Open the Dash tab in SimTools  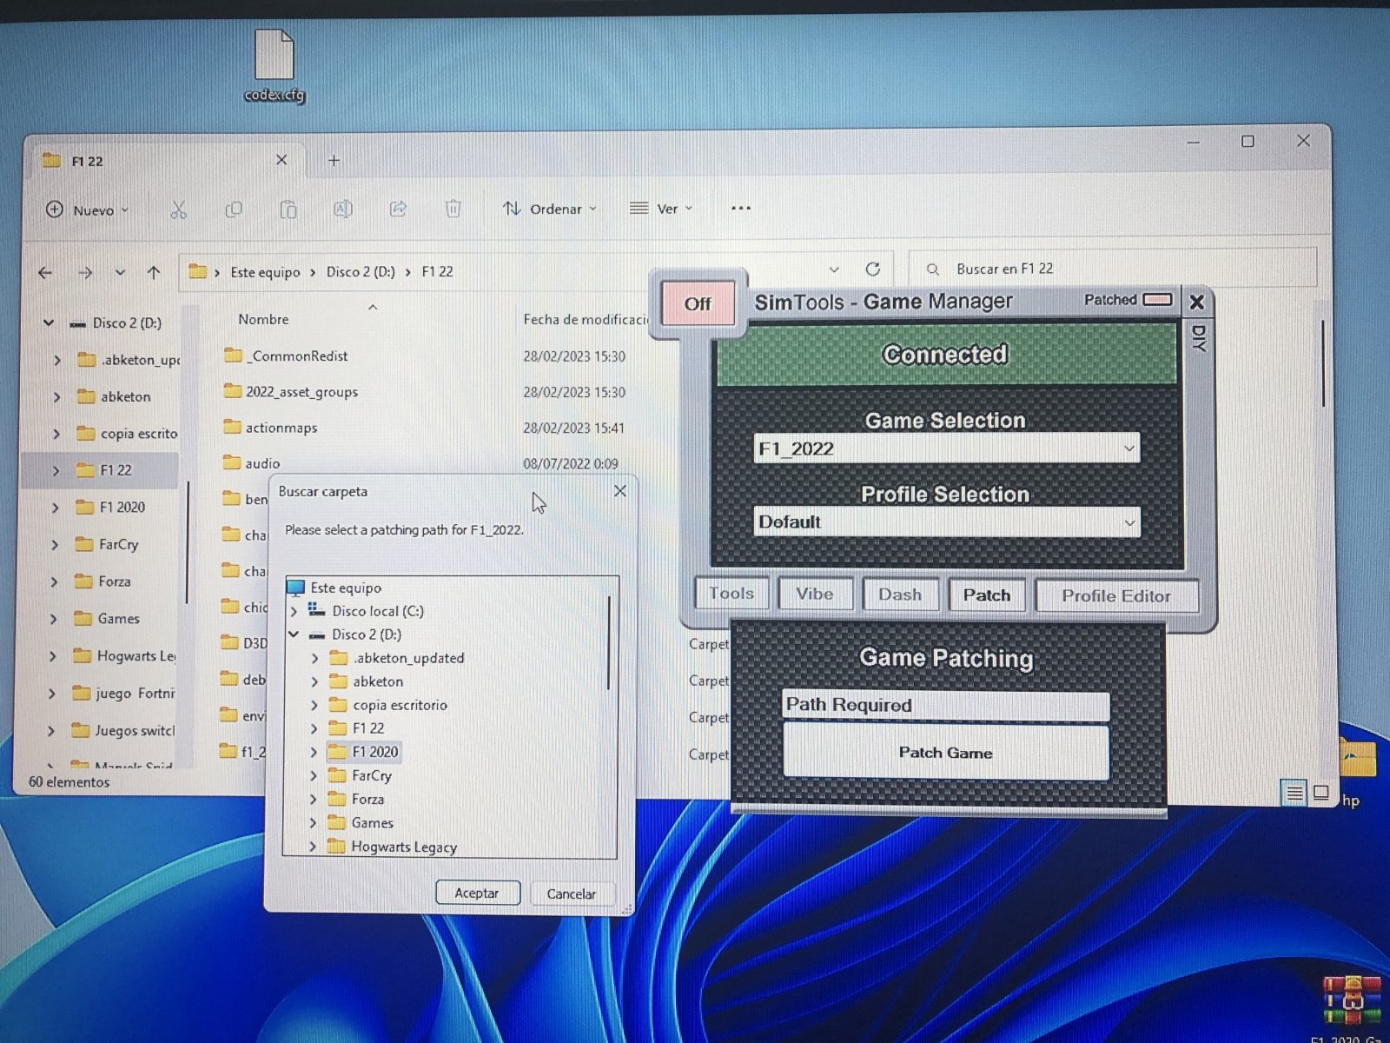900,595
